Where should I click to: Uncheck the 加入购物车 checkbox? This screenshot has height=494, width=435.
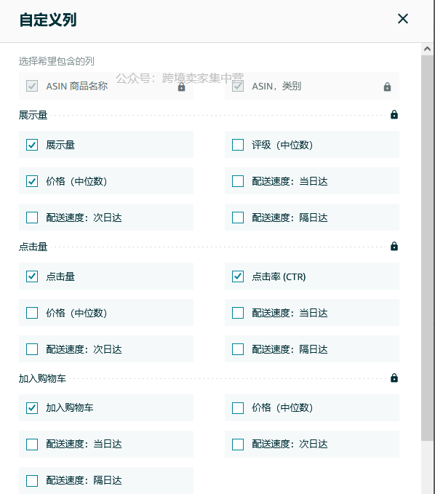(32, 408)
